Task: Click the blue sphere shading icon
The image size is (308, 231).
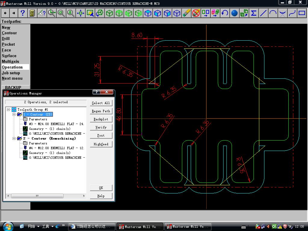Action: point(235,13)
